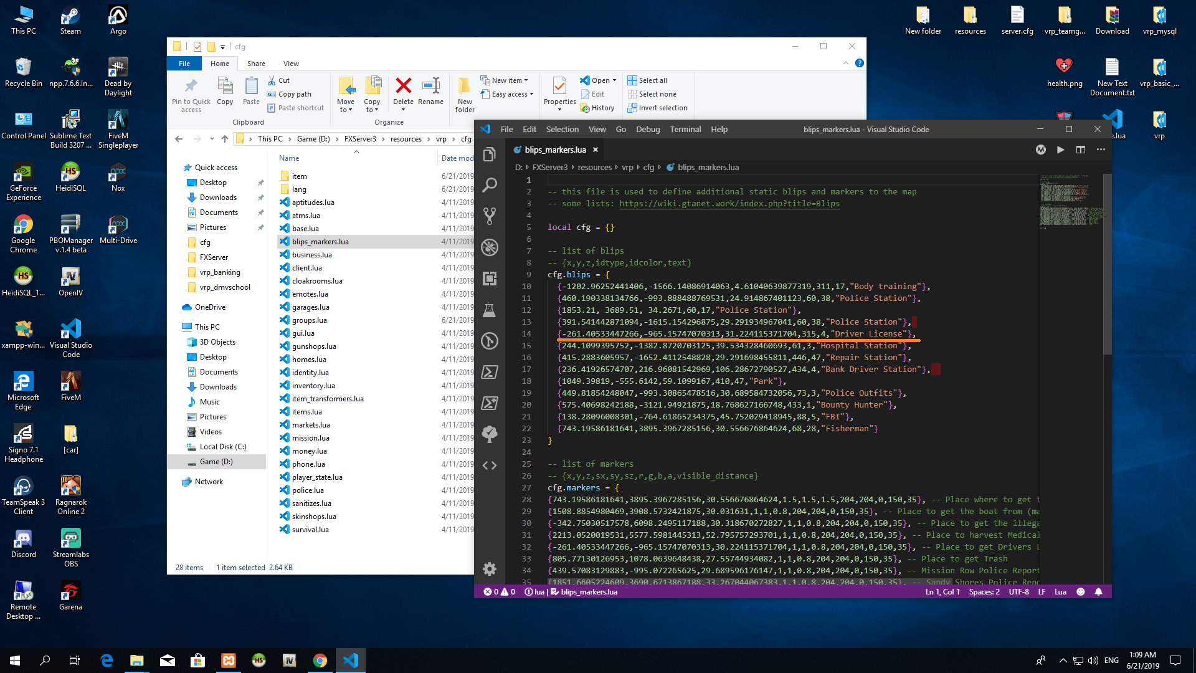Screen dimensions: 1196x673
Task: Open VS Code Search panel
Action: pos(490,185)
